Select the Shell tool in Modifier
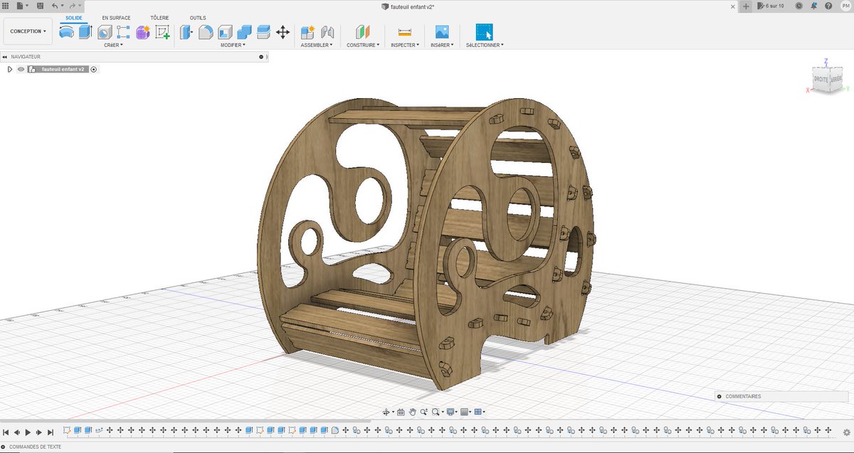The width and height of the screenshot is (854, 453). tap(225, 32)
